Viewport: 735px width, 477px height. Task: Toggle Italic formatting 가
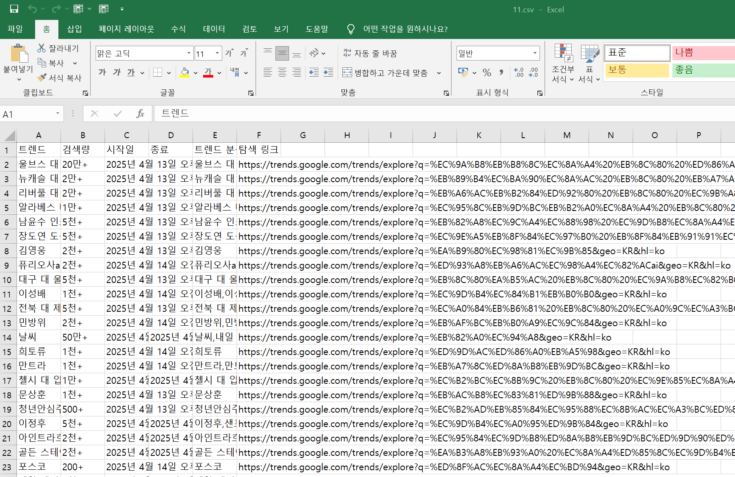[x=117, y=72]
